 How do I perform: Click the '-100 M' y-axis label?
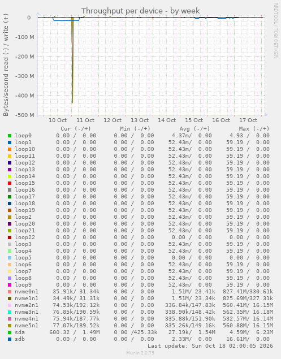(24, 37)
